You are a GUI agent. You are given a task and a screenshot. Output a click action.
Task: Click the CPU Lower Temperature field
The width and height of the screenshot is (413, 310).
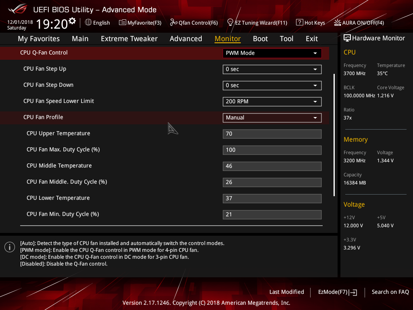click(272, 198)
